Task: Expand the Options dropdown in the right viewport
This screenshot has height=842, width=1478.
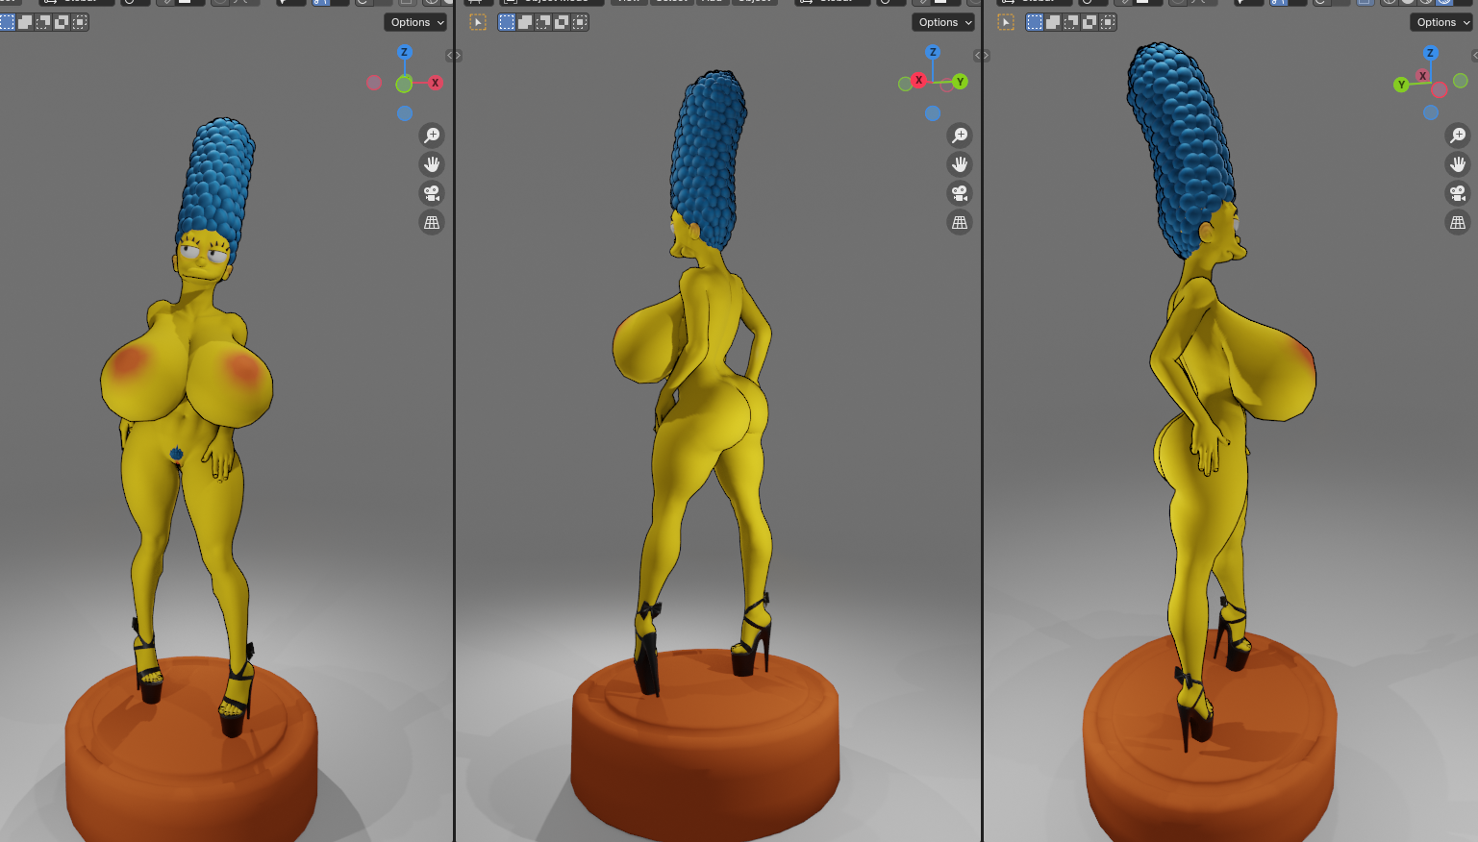Action: 1441,22
